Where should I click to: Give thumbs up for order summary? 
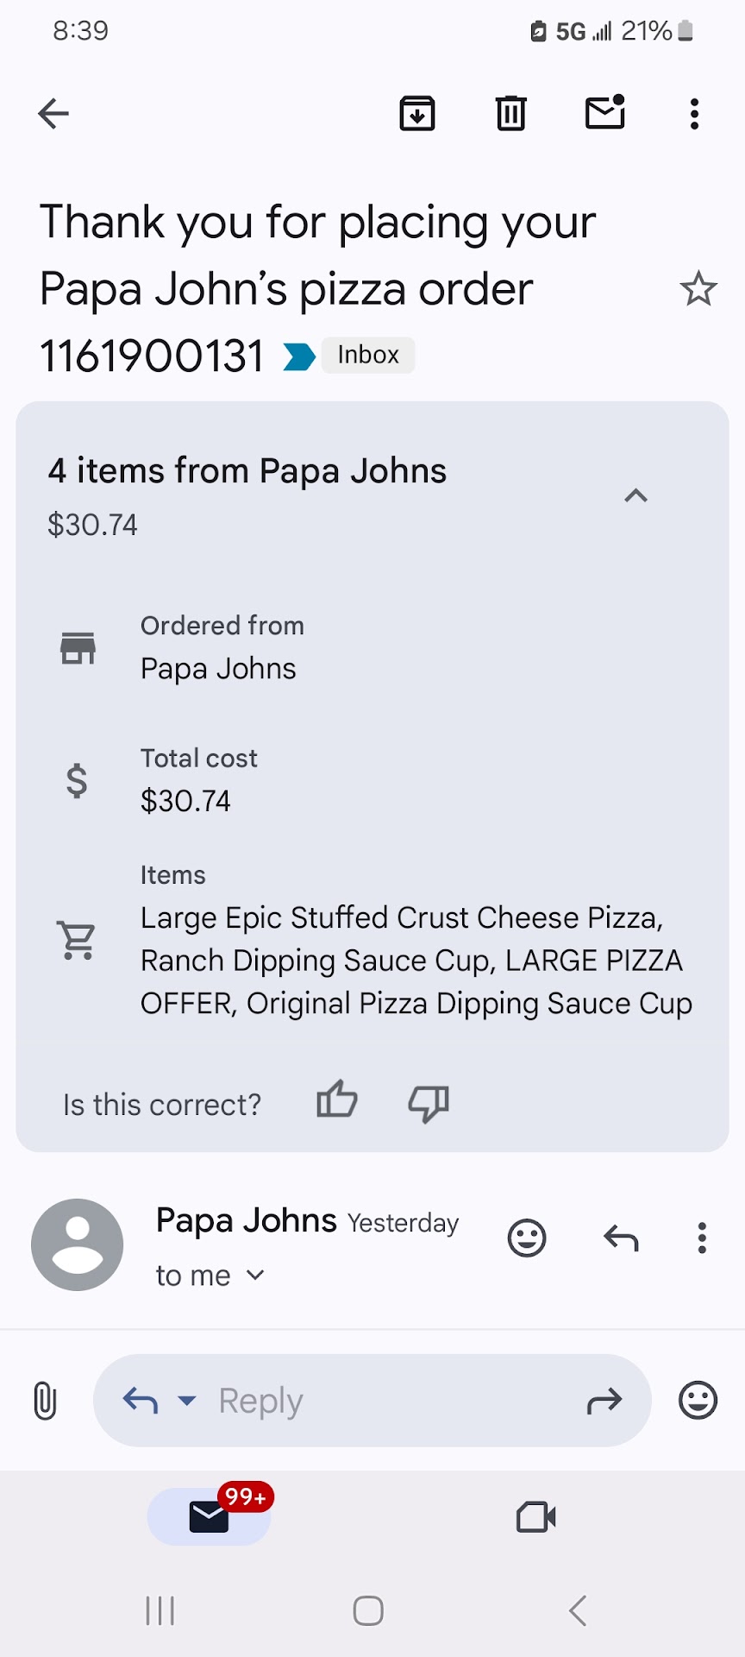tap(336, 1101)
